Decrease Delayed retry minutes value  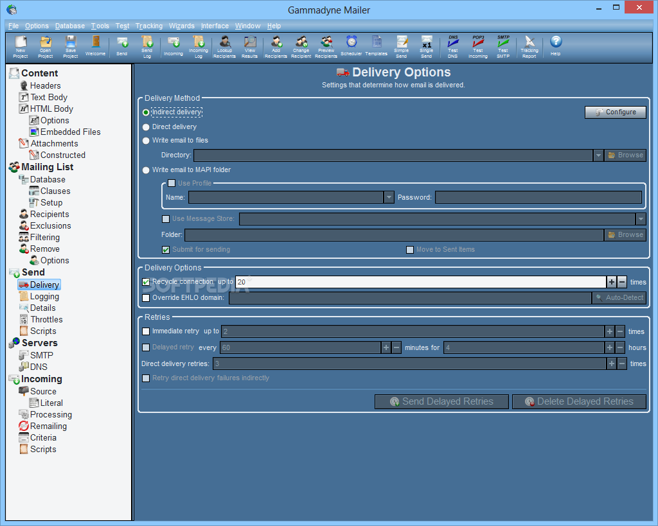[x=396, y=347]
